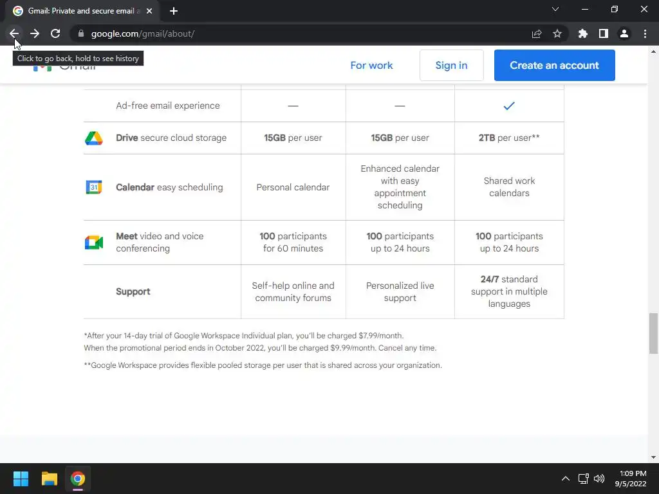The image size is (659, 494).
Task: Show hidden system tray icons
Action: pyautogui.click(x=565, y=479)
